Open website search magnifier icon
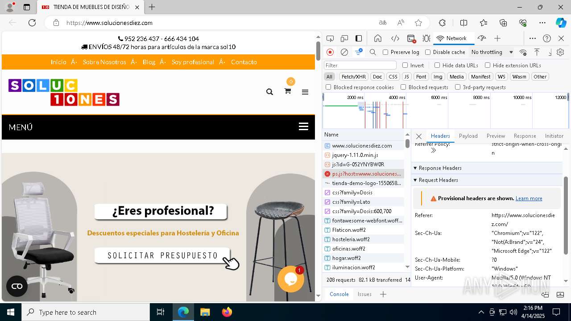Image resolution: width=571 pixels, height=321 pixels. (269, 92)
